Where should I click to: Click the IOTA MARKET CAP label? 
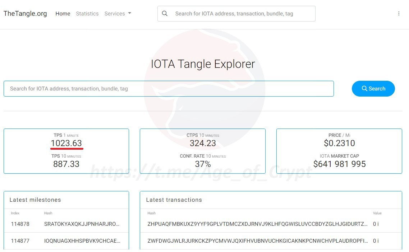[339, 156]
